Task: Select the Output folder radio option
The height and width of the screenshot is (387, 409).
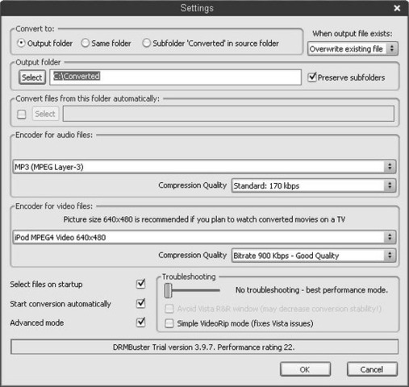Action: (x=21, y=43)
